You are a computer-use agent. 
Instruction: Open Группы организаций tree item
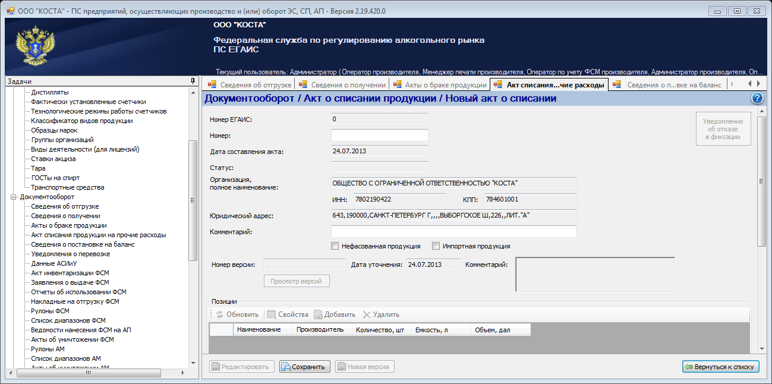coord(62,140)
